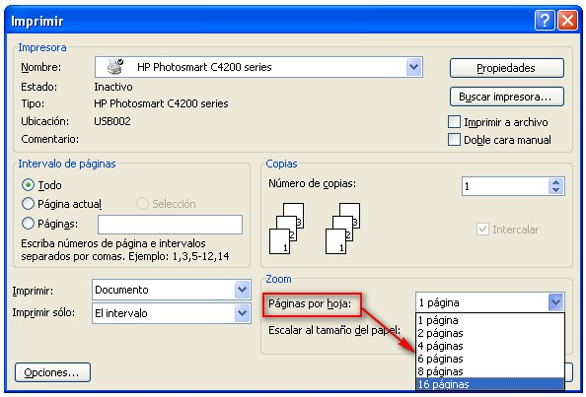586x397 pixels.
Task: Select the Página actual radio button
Action: click(28, 204)
